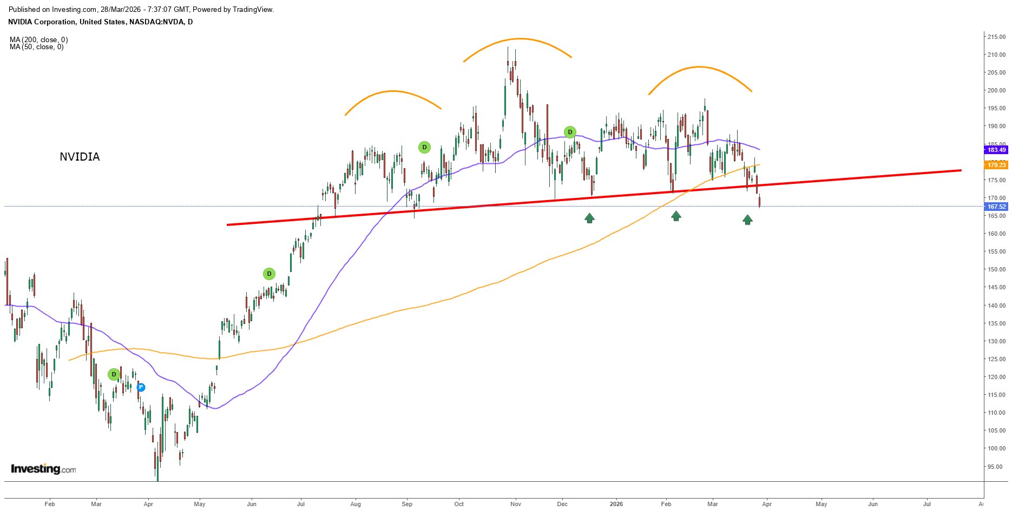Click the 160.00 price axis label
Image resolution: width=1012 pixels, height=511 pixels.
(996, 234)
